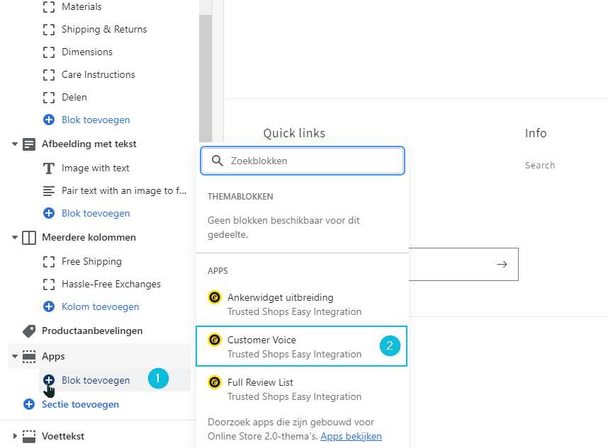Click Blok toevoegen under Apps

(96, 380)
